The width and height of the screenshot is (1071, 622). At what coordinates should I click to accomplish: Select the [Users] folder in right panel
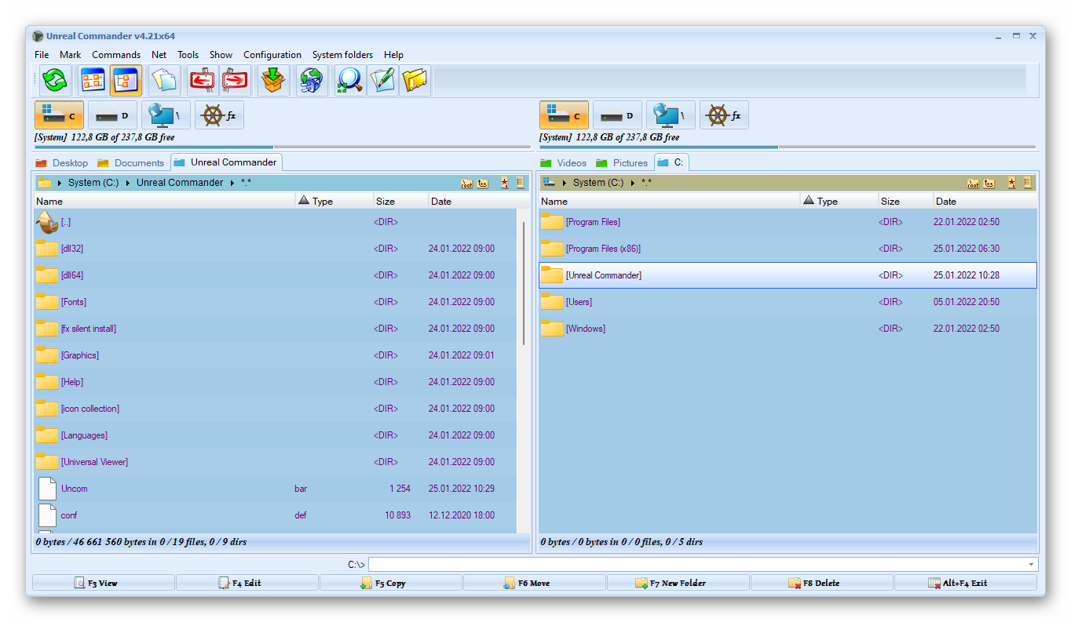click(x=788, y=302)
